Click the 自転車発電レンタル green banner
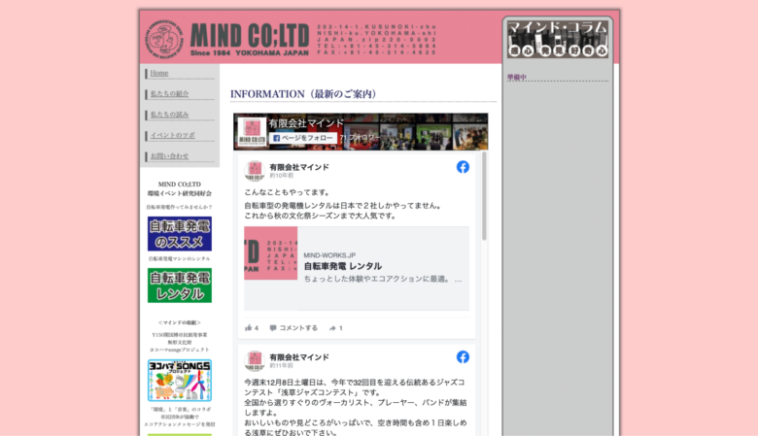Screen dimensions: 758x436 pos(180,285)
